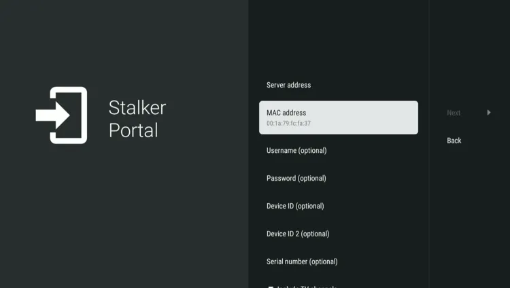The width and height of the screenshot is (510, 288).
Task: Click the Stalker Portal title text
Action: pyautogui.click(x=137, y=119)
